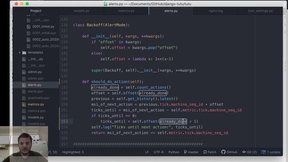Open models.py in the project tree
Viewport: 288px width, 162px height.
(x=36, y=117)
